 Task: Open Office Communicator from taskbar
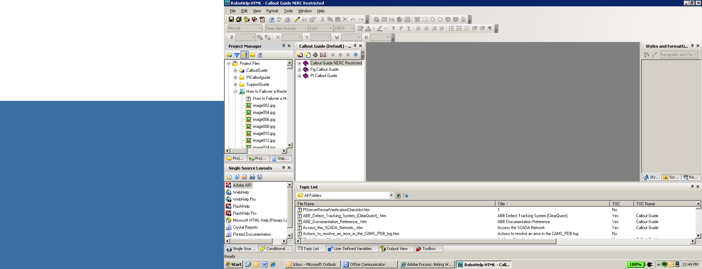tap(370, 264)
